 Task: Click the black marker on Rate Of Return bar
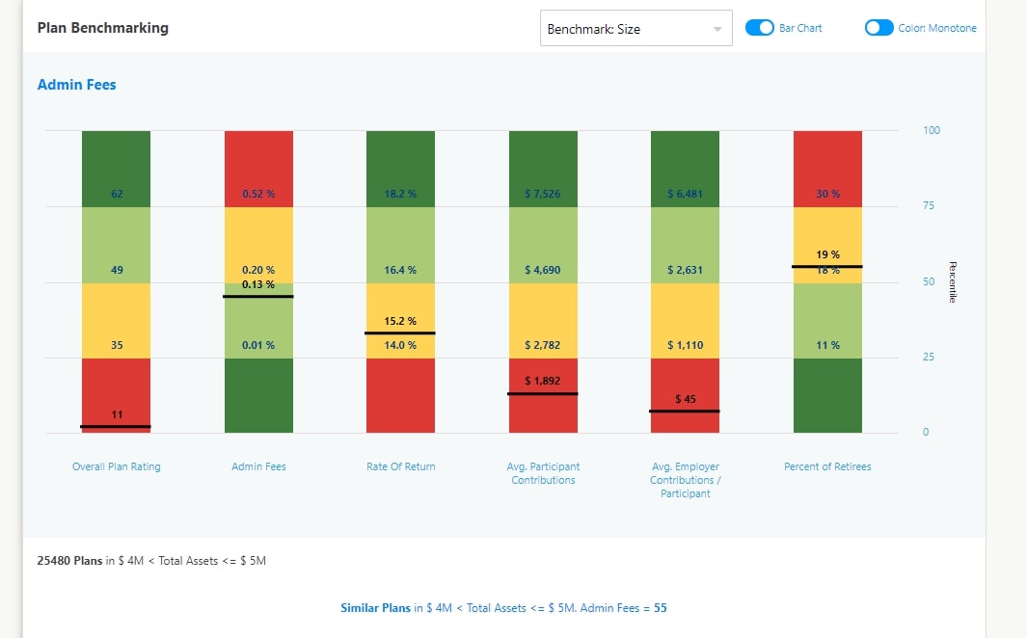click(400, 332)
